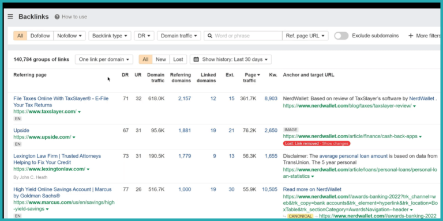This screenshot has height=221, width=443.
Task: Click Read more on NerdWallet anchor
Action: (x=312, y=189)
